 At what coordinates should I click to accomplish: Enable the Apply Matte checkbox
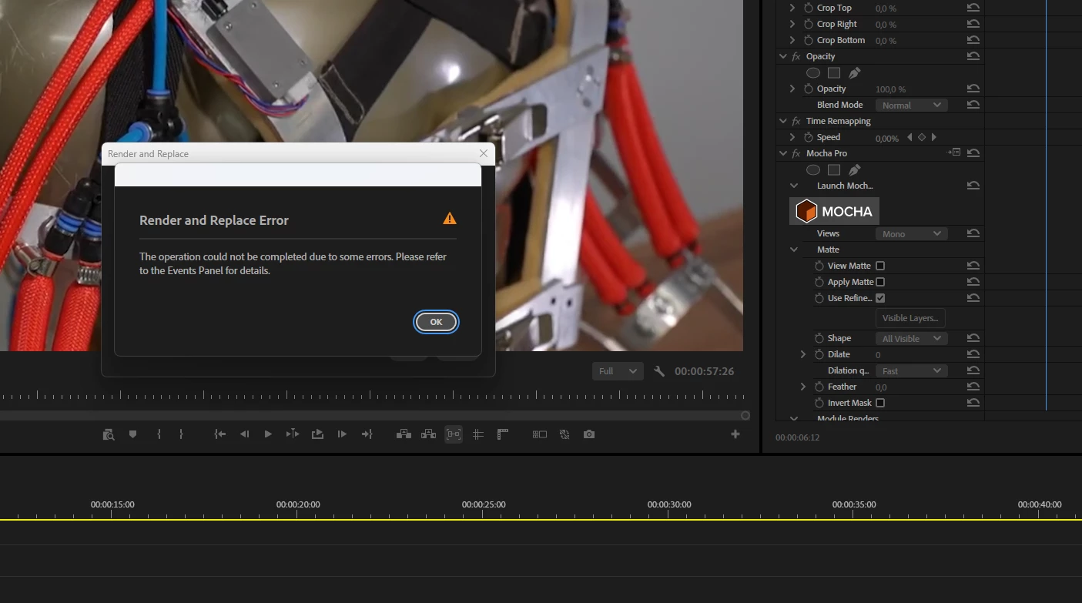pyautogui.click(x=880, y=282)
